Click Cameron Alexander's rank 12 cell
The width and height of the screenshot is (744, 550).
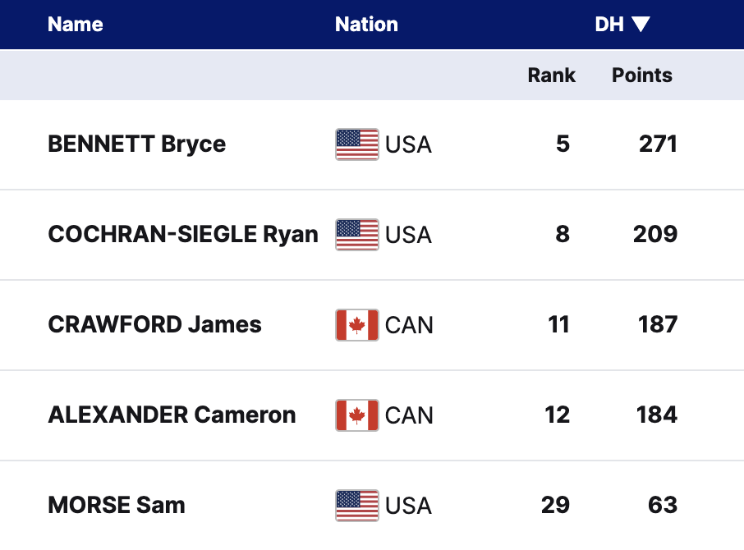click(x=558, y=415)
